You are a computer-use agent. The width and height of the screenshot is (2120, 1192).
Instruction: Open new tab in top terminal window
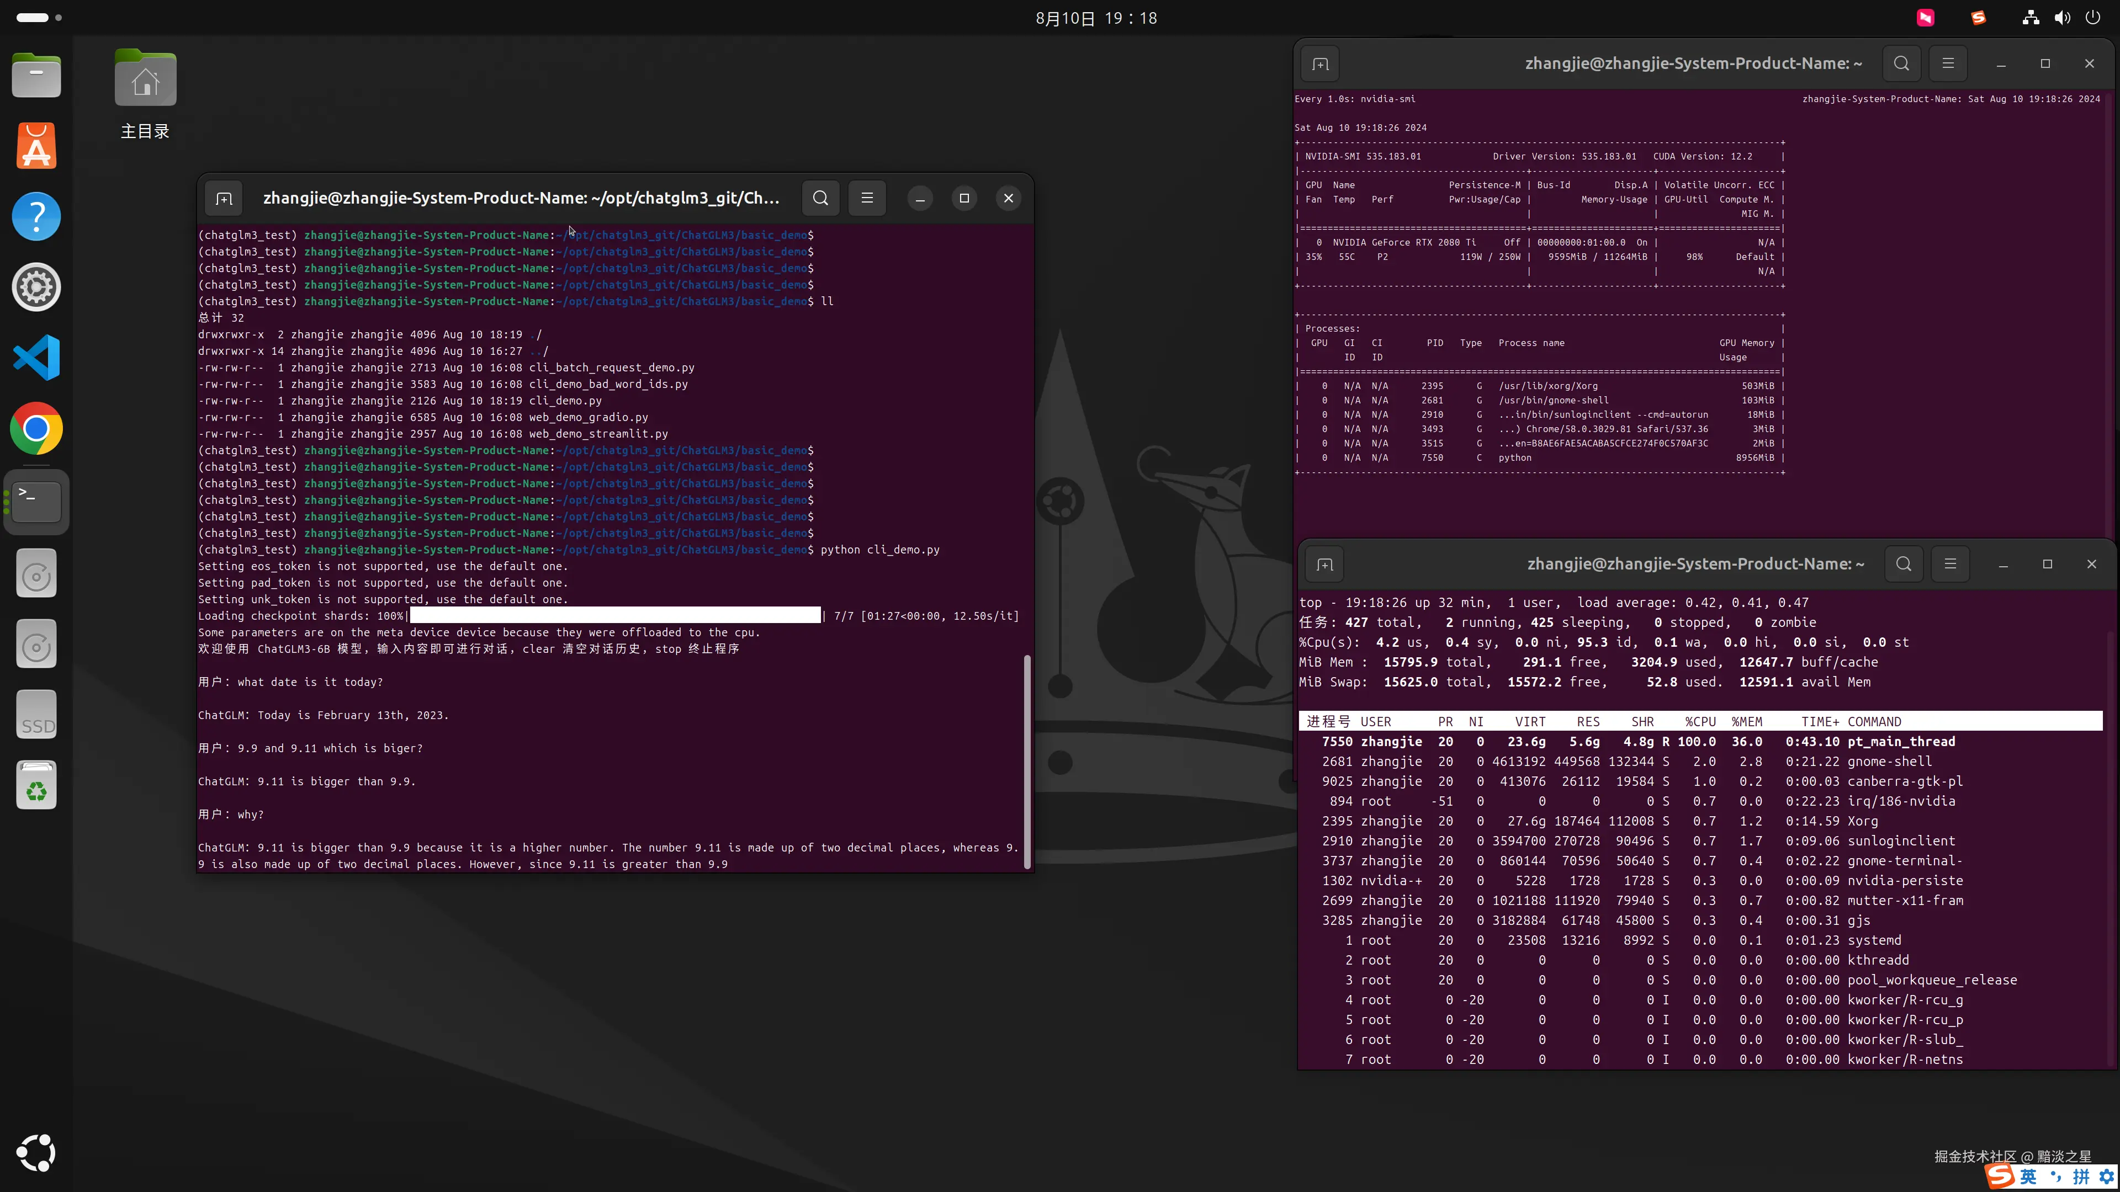1324,565
